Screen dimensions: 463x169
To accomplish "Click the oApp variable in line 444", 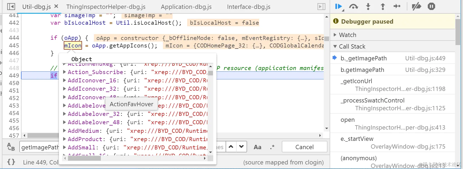I will [x=71, y=38].
